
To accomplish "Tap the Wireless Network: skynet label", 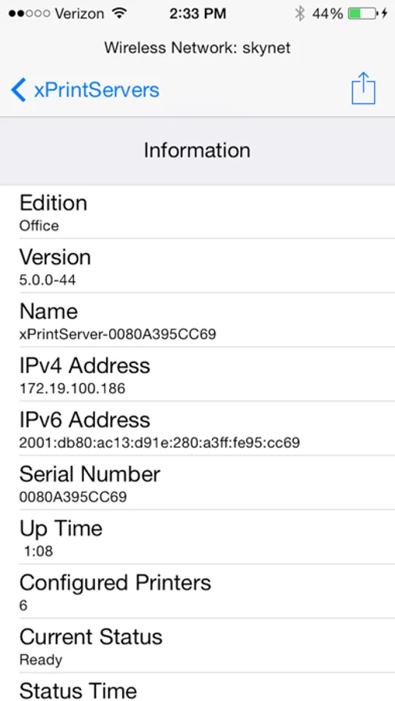I will tap(197, 48).
